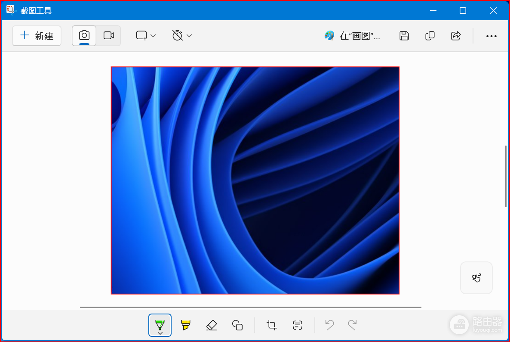510x342 pixels.
Task: Click the 截图工具 app icon in title bar
Action: tap(11, 10)
